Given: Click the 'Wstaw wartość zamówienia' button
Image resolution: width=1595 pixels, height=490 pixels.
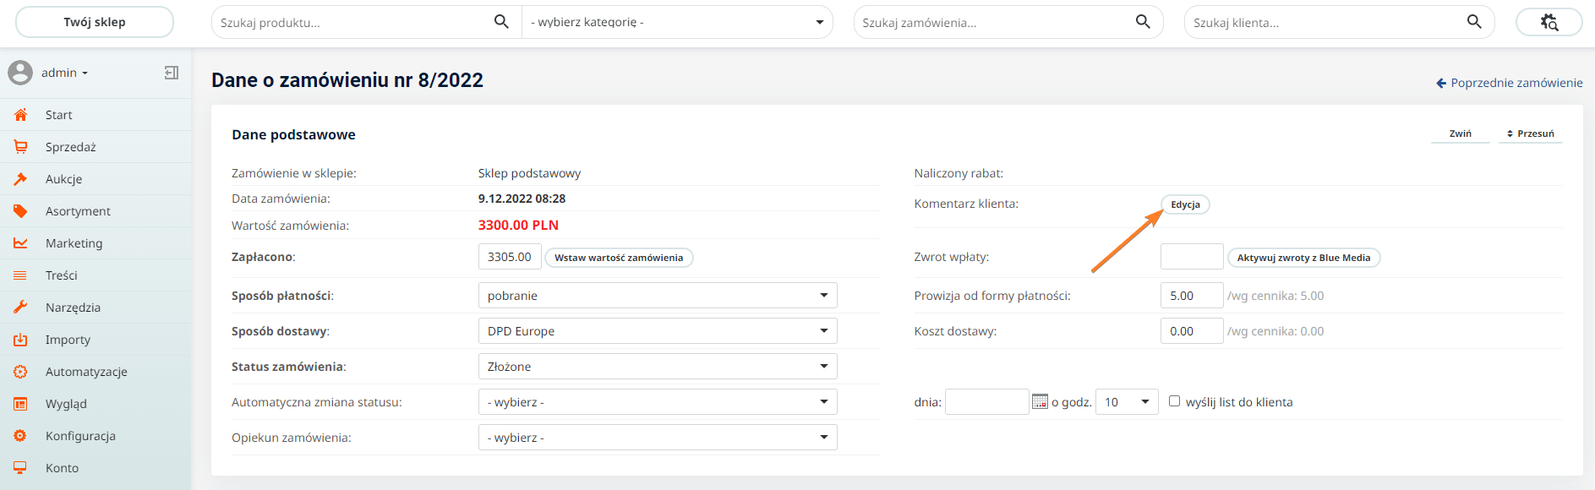Looking at the screenshot, I should [x=619, y=258].
